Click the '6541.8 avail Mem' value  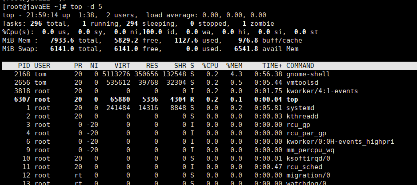click(266, 49)
